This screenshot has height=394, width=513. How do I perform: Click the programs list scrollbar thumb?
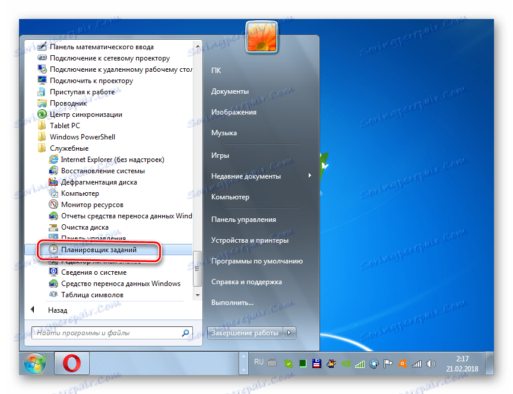[197, 268]
